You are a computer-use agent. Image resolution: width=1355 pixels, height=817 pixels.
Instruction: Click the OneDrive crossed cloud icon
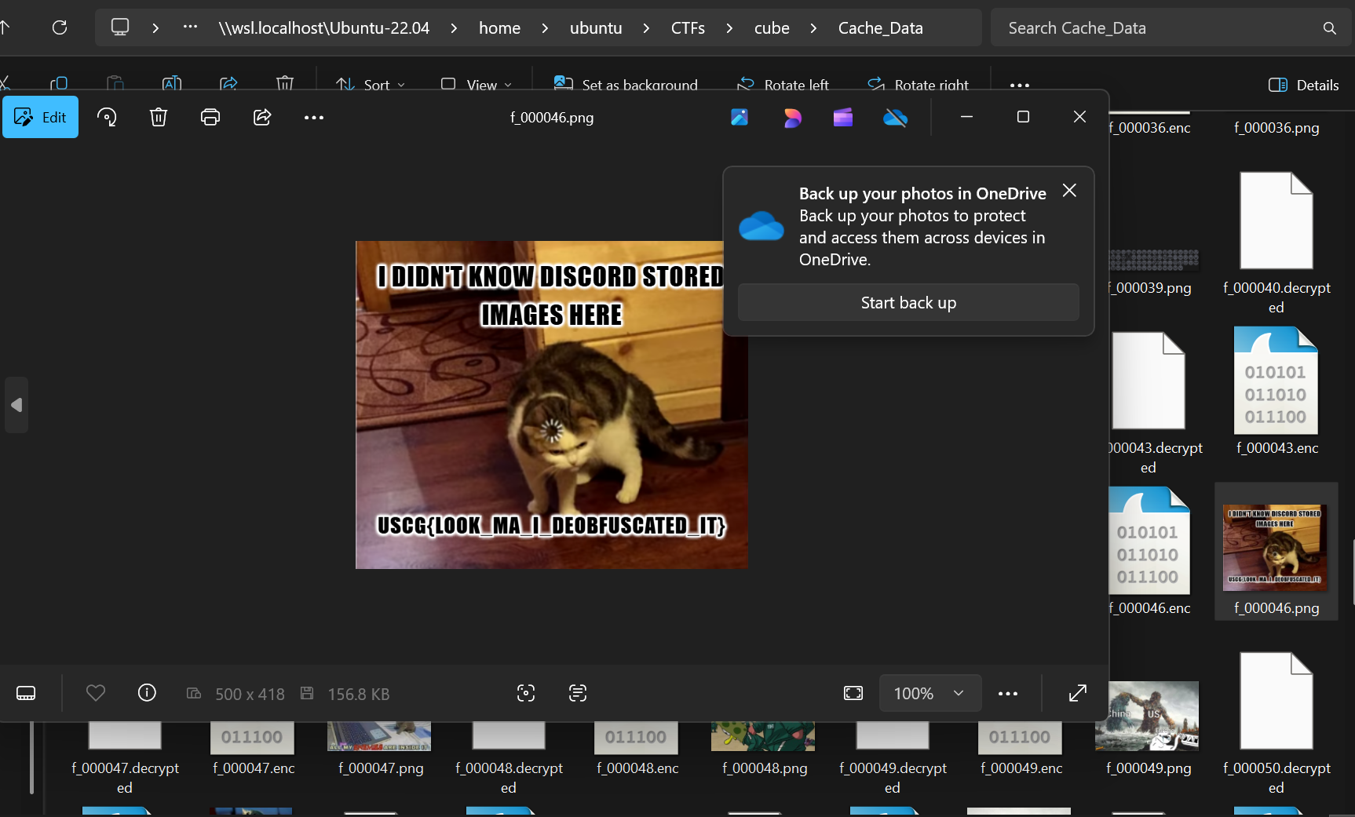point(896,118)
